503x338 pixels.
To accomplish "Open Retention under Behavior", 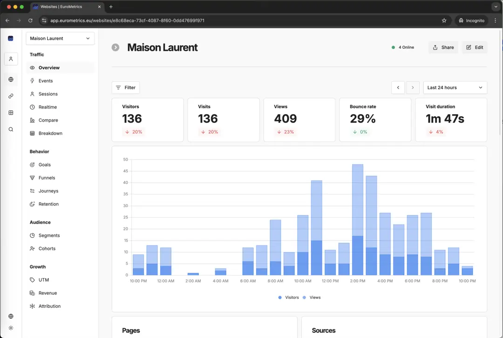I will click(x=60, y=204).
